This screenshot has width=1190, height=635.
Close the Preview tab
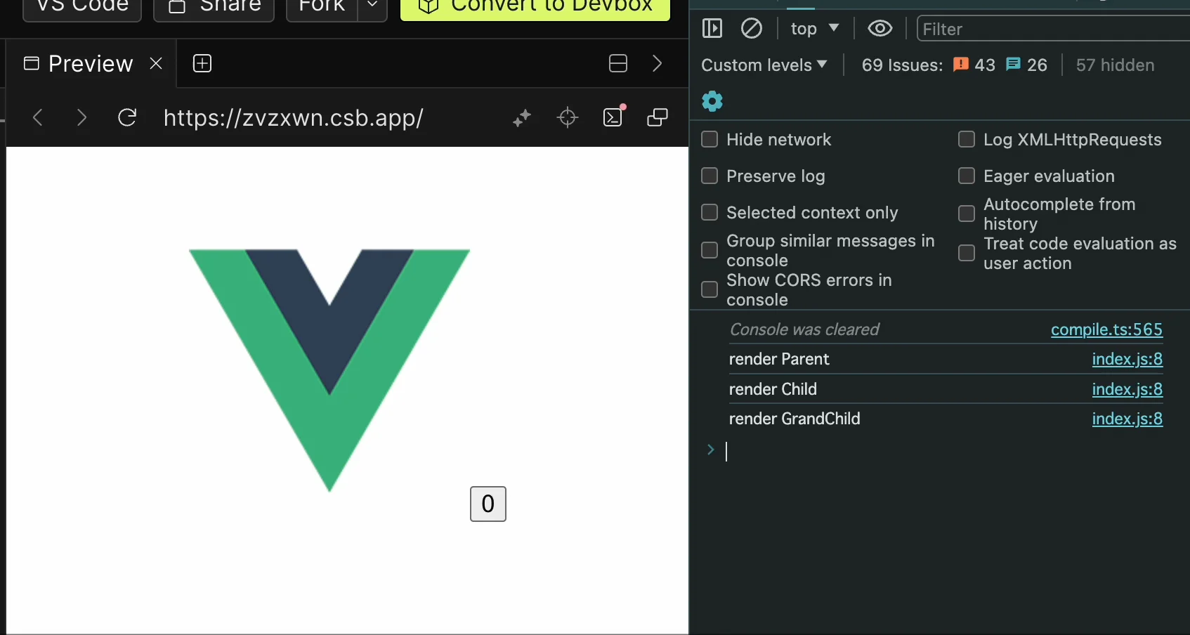(x=156, y=64)
